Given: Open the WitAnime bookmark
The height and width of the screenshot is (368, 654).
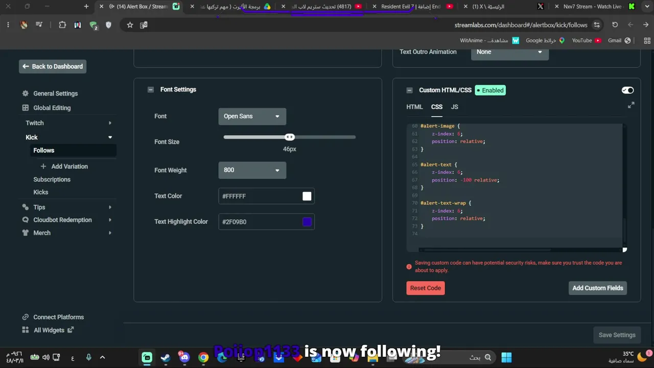Looking at the screenshot, I should point(489,40).
